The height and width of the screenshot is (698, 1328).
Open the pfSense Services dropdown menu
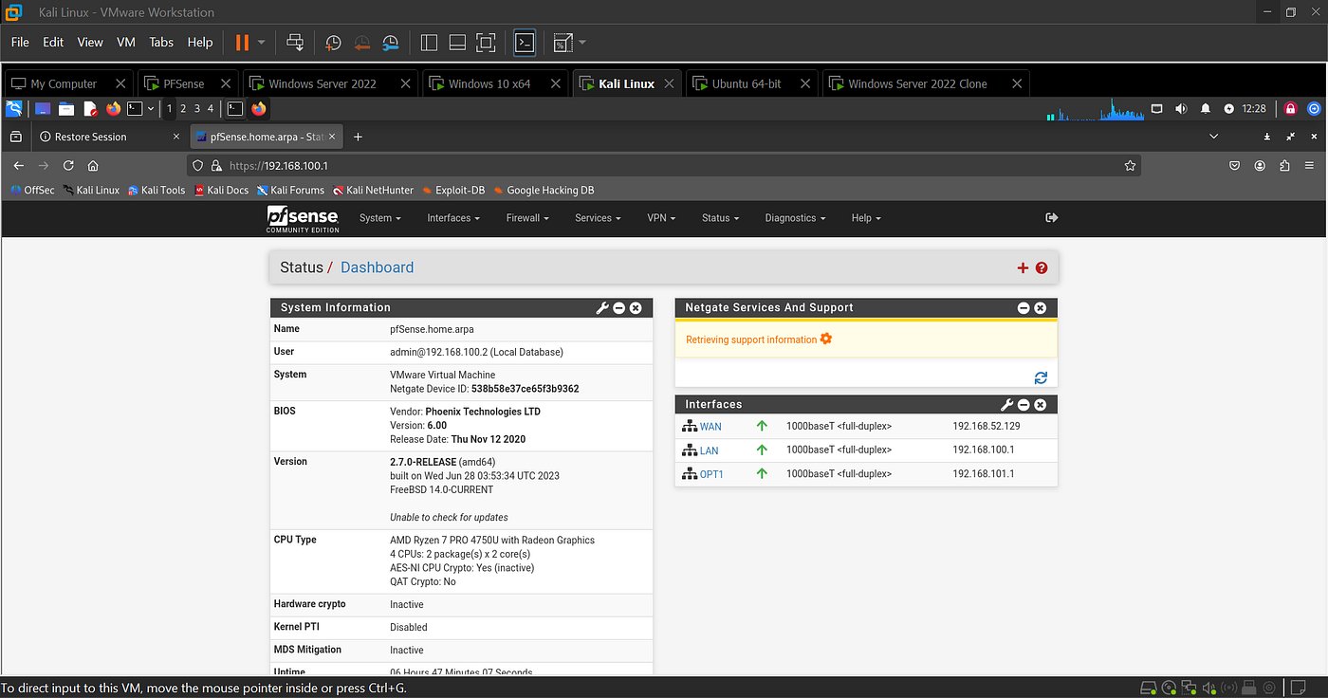pyautogui.click(x=598, y=218)
